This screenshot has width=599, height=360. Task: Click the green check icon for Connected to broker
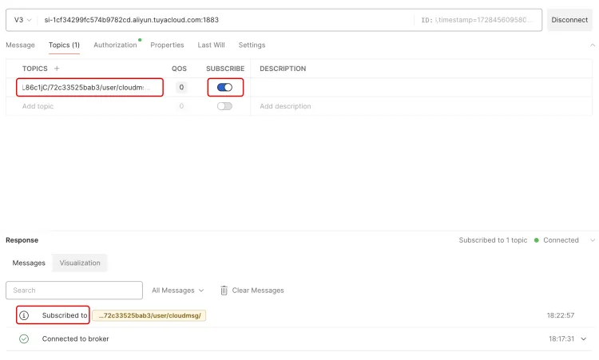(24, 338)
